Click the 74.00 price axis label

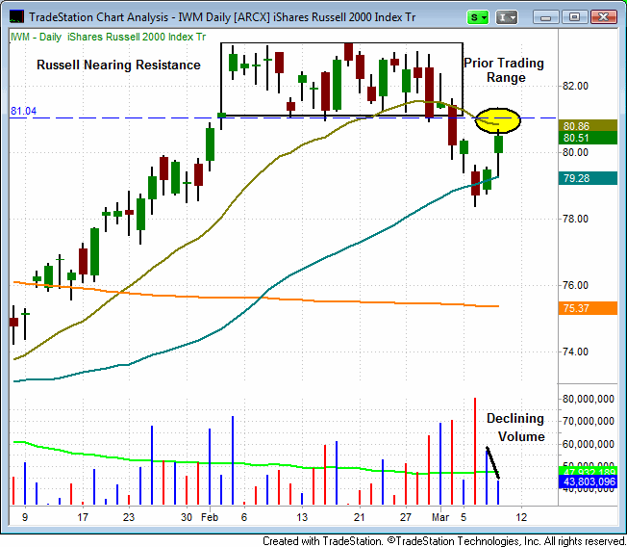coord(575,352)
